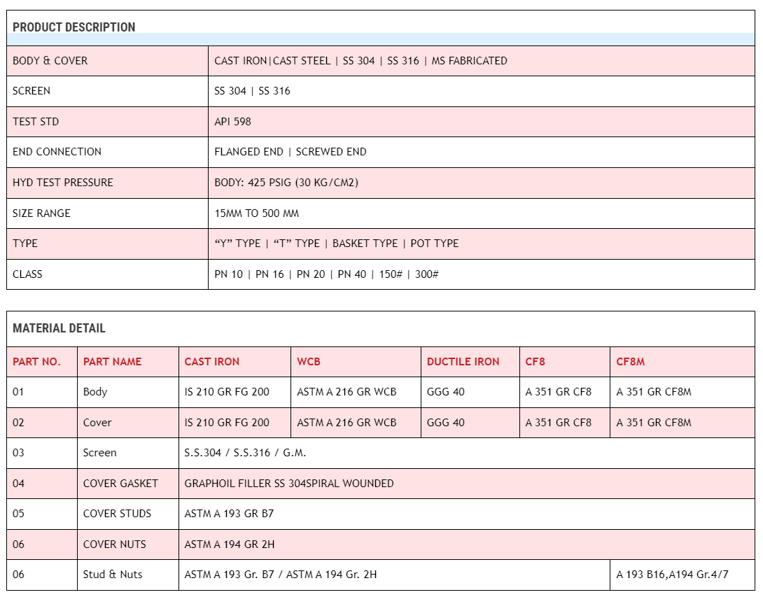Viewport: 763px width, 597px height.
Task: Click the Screen part name in material table
Action: click(100, 453)
